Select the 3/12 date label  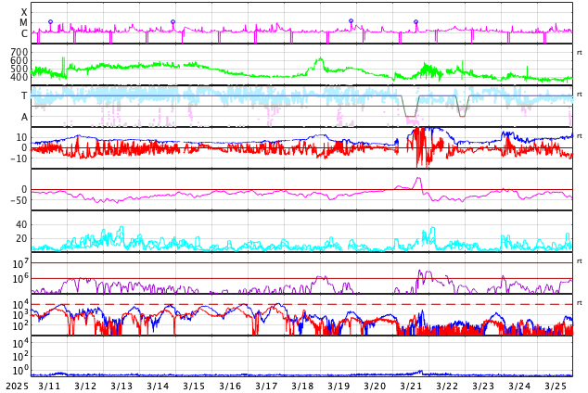pyautogui.click(x=85, y=387)
